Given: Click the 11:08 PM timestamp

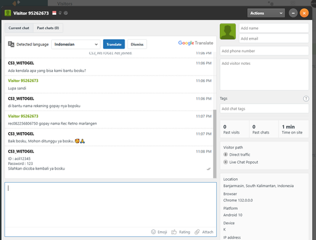Looking at the screenshot, I should click(x=204, y=151).
